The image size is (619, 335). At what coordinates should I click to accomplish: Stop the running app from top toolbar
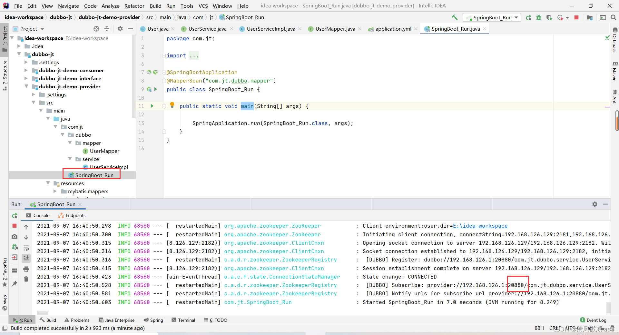point(576,17)
